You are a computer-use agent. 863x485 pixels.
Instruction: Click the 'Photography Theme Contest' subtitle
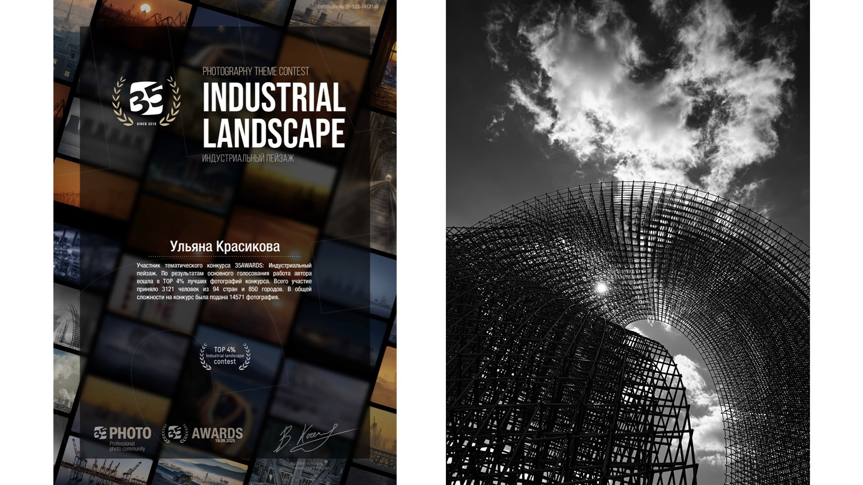255,71
